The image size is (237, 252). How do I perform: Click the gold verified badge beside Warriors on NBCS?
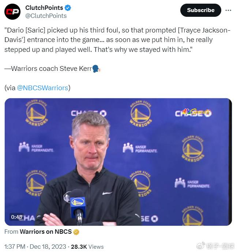pos(76,232)
